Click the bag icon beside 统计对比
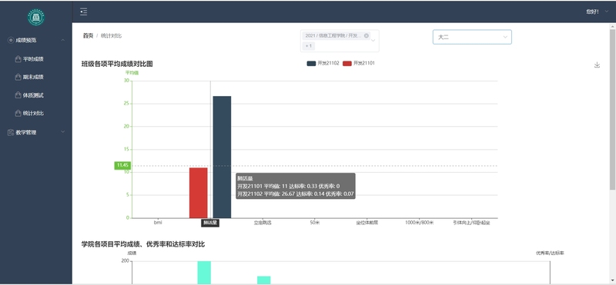This screenshot has height=285, width=616. [x=18, y=113]
